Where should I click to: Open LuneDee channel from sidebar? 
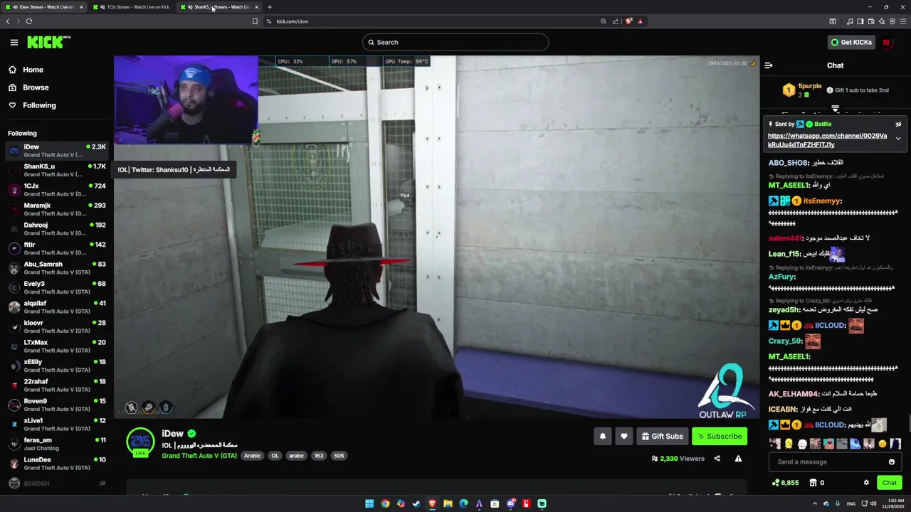coord(57,464)
